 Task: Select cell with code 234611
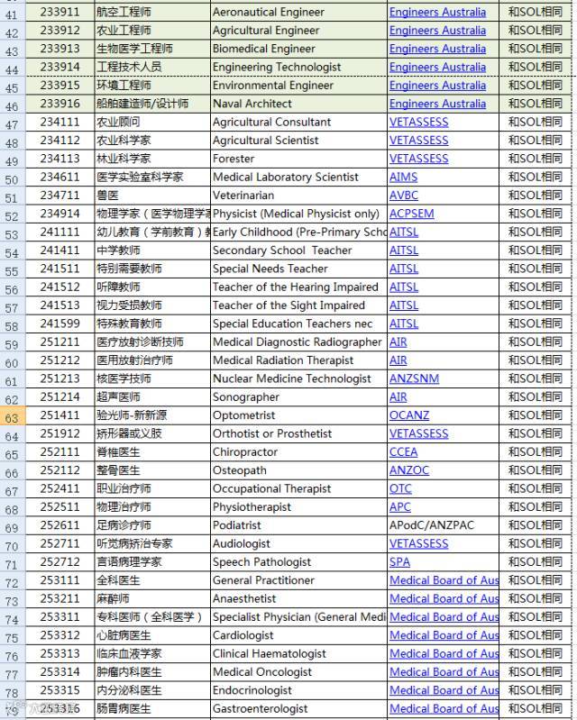(60, 178)
